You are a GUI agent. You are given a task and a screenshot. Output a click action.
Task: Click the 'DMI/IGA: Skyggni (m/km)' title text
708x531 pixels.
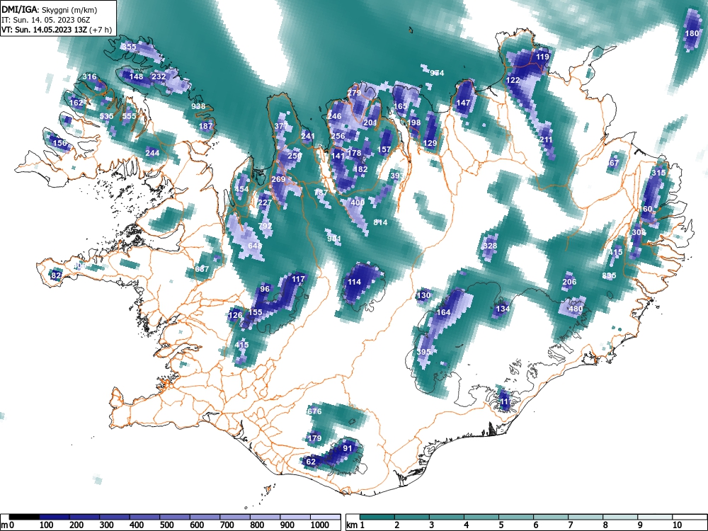click(x=50, y=9)
